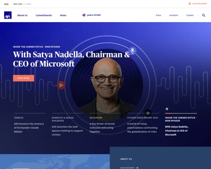211x169 pixels.
Task: Select the Future Risks Report 2025 slide
Action: (143, 123)
